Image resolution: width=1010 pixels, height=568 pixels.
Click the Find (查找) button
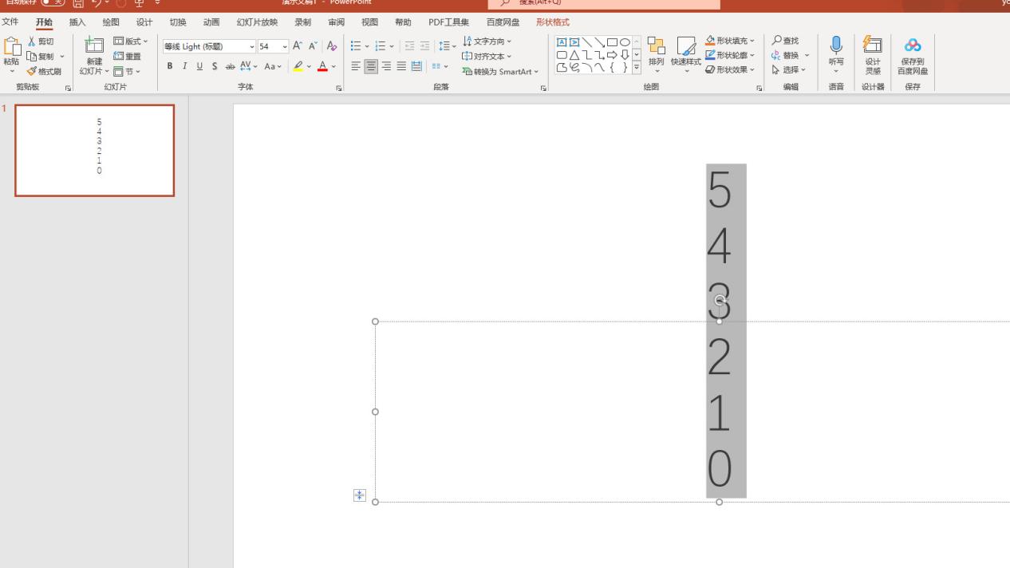[x=786, y=41]
